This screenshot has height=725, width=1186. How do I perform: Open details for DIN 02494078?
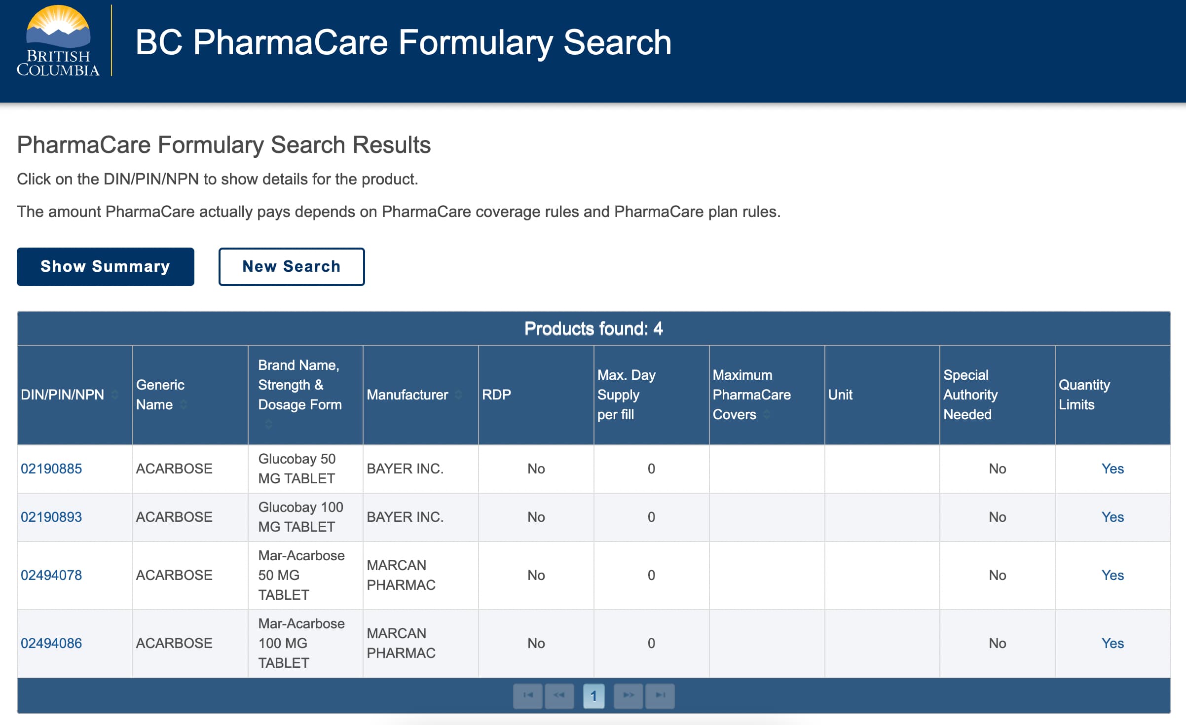tap(51, 575)
